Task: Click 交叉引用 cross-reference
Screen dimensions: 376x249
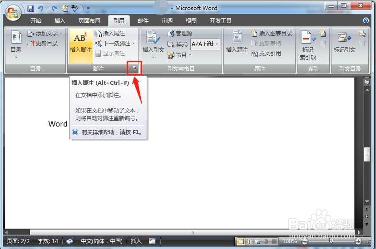Action: click(266, 54)
